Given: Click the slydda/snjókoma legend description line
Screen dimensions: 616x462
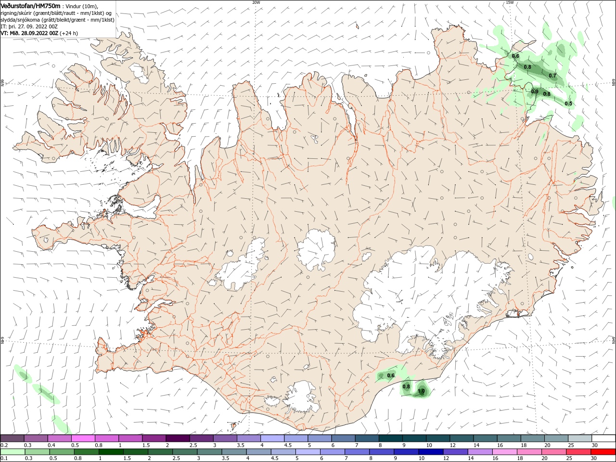Looking at the screenshot, I should click(57, 20).
